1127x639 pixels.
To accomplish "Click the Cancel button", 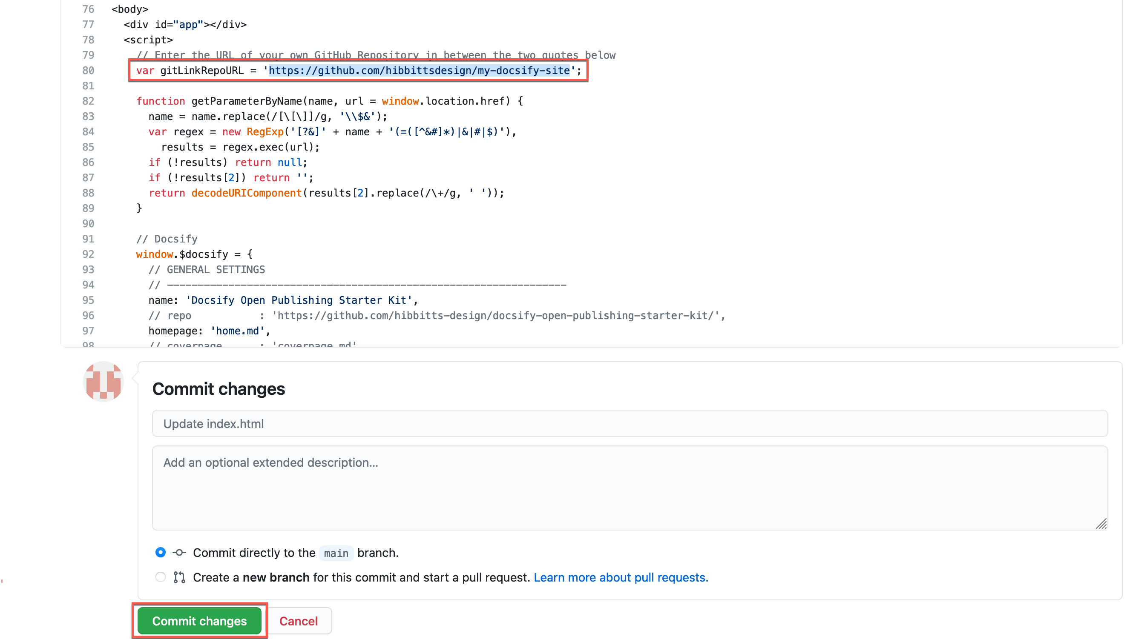I will pyautogui.click(x=298, y=621).
